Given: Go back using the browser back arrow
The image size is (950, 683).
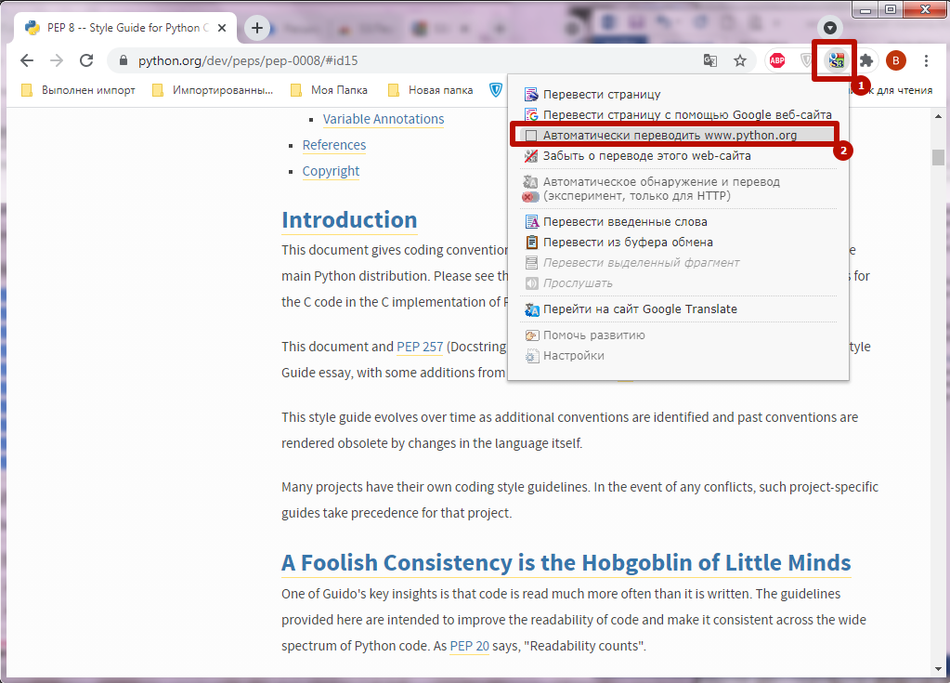Looking at the screenshot, I should [27, 60].
